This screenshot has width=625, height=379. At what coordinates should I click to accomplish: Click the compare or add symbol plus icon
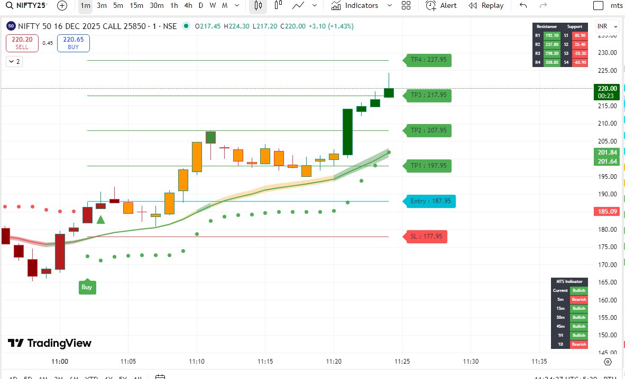coord(62,6)
